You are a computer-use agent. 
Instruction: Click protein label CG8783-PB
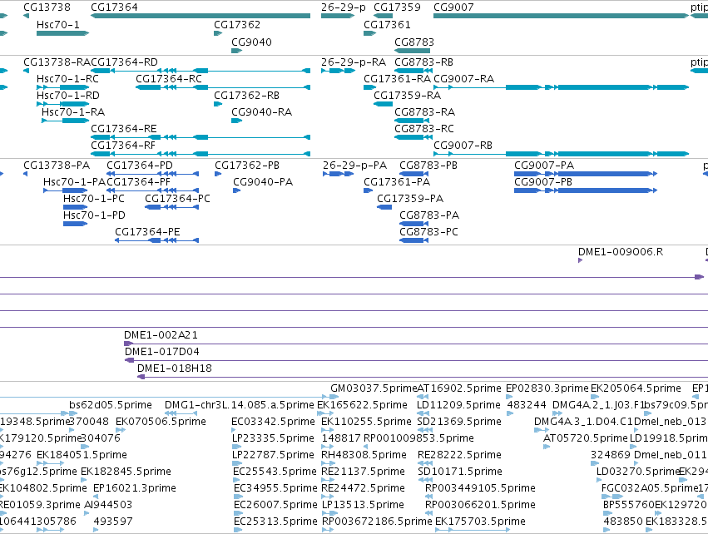coord(428,166)
